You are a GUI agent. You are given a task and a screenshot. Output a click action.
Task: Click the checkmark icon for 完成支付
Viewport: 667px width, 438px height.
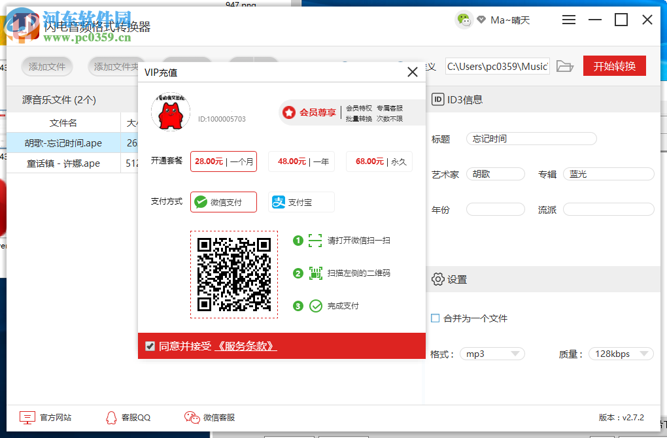point(316,306)
